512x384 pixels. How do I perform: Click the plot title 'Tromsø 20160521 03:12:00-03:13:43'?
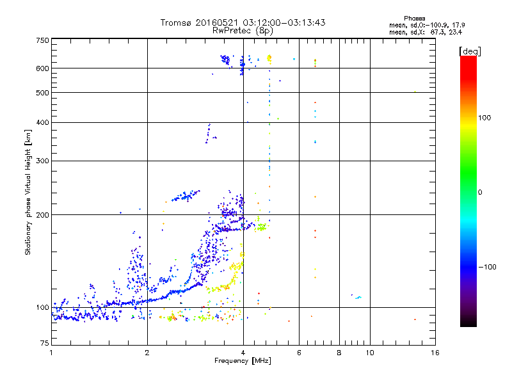[243, 22]
